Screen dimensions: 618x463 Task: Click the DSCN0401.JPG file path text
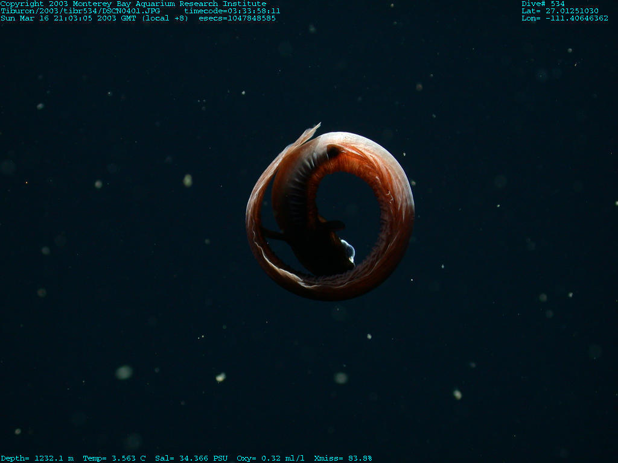[80, 11]
